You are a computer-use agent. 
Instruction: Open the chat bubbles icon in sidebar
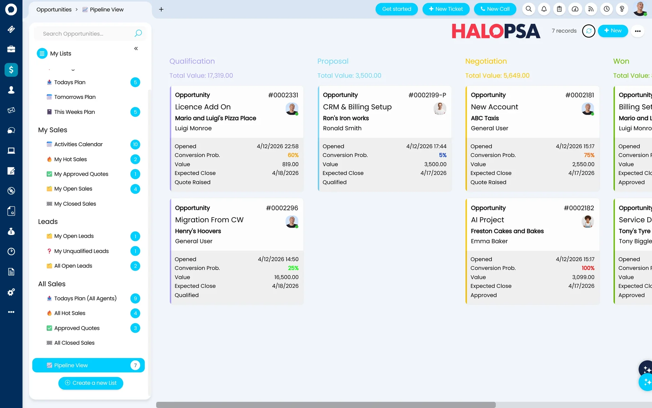(11, 130)
